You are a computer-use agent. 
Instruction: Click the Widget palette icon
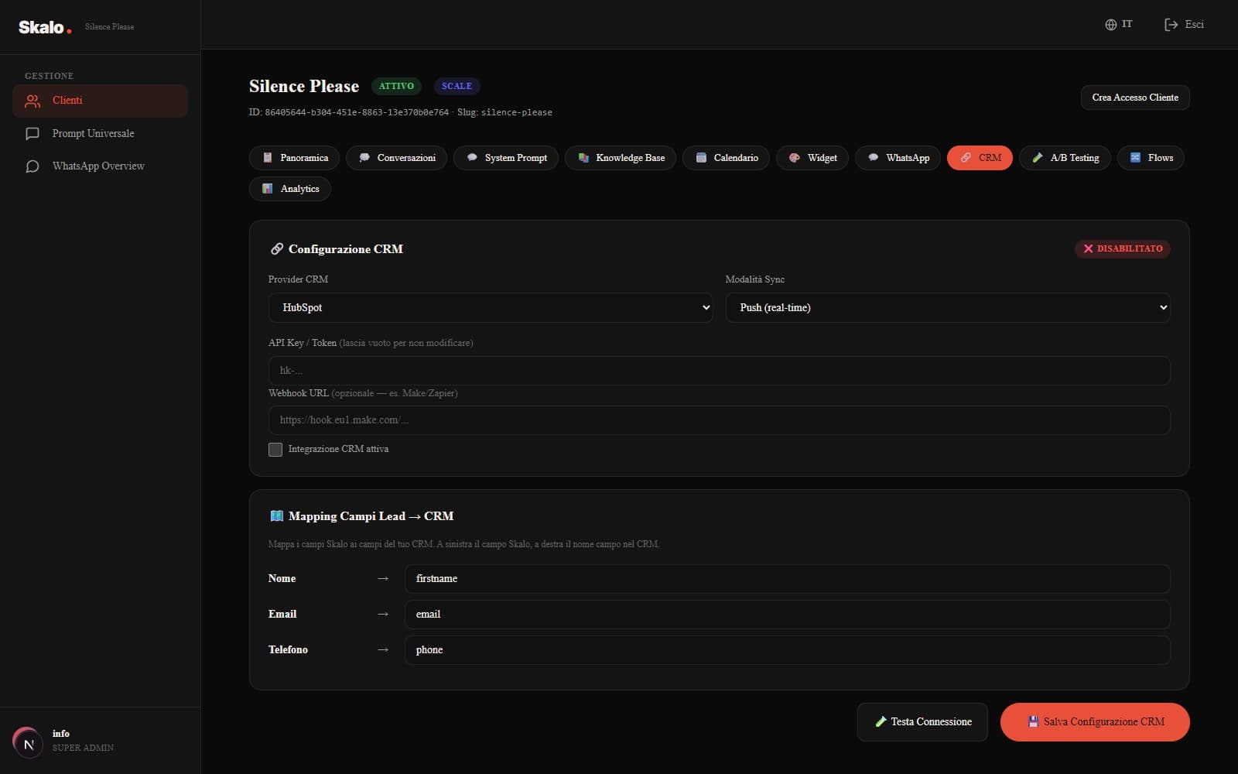click(x=795, y=158)
